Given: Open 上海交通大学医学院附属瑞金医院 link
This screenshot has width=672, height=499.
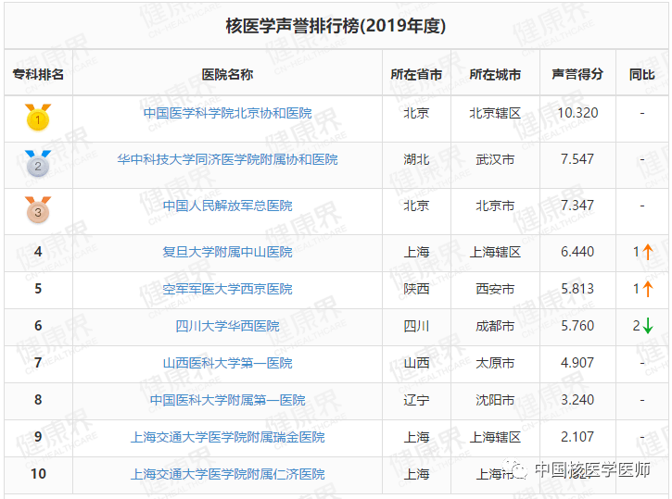Looking at the screenshot, I should [228, 437].
